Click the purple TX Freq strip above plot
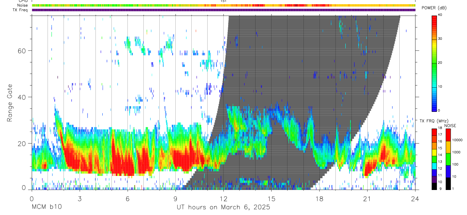 [223, 10]
